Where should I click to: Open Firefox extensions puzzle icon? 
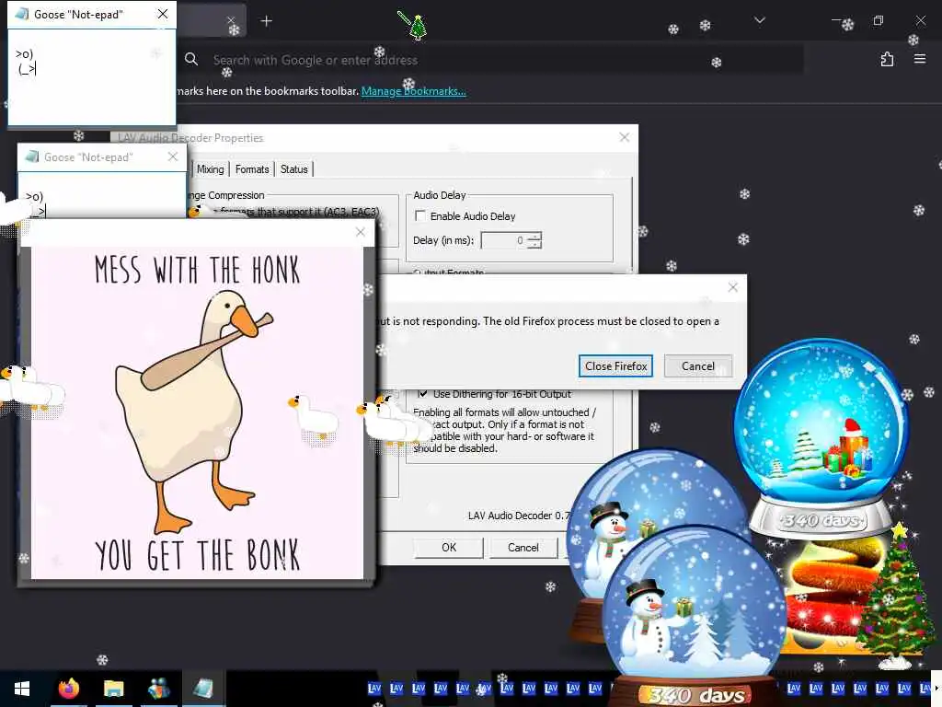click(x=887, y=59)
